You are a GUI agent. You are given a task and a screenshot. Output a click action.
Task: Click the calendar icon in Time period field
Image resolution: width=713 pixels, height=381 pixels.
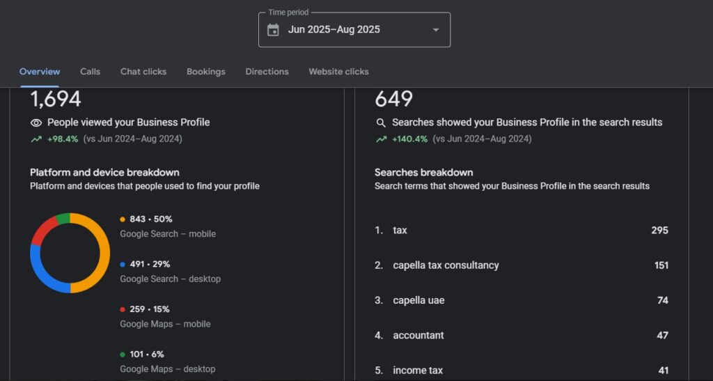click(273, 30)
